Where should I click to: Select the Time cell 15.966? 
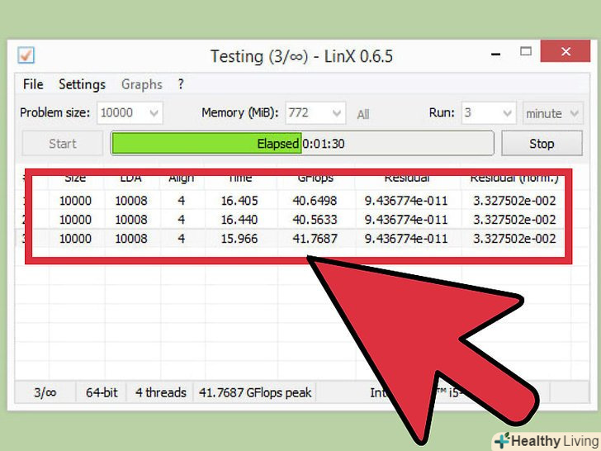(x=239, y=239)
